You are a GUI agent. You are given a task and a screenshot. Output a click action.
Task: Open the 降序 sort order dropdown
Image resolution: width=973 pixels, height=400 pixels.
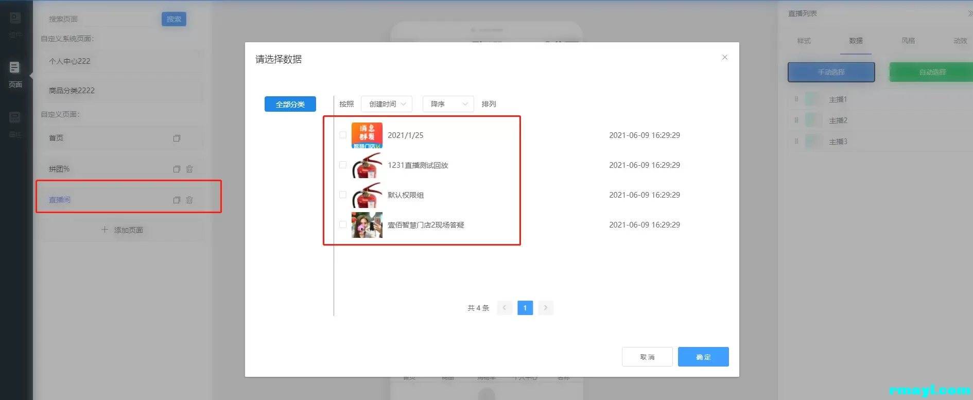(x=448, y=104)
